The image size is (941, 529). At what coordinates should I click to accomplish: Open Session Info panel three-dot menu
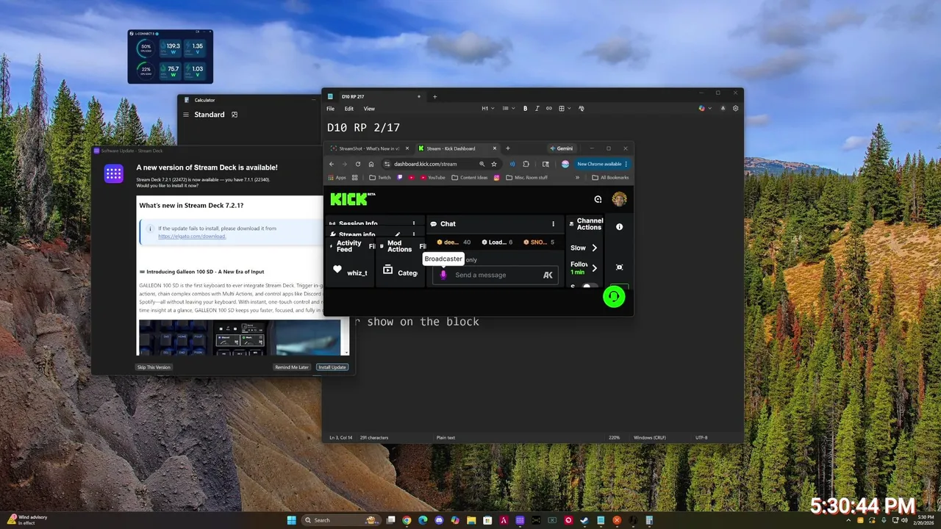pos(414,223)
